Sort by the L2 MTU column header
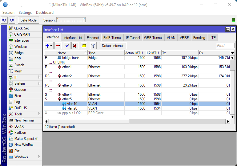 [x=154, y=53]
